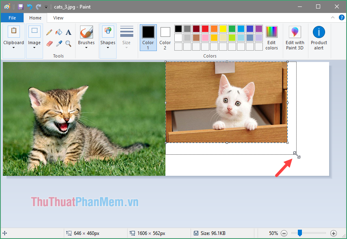Select the Pencil tool
347x239 pixels.
(x=50, y=32)
